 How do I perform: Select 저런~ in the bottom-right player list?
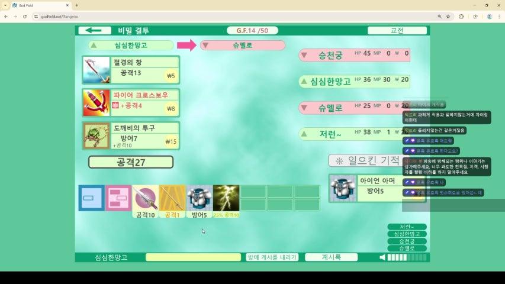click(407, 227)
